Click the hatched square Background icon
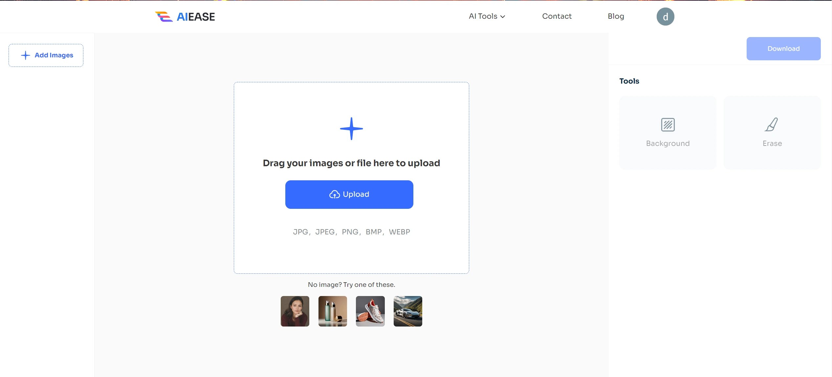 point(667,125)
